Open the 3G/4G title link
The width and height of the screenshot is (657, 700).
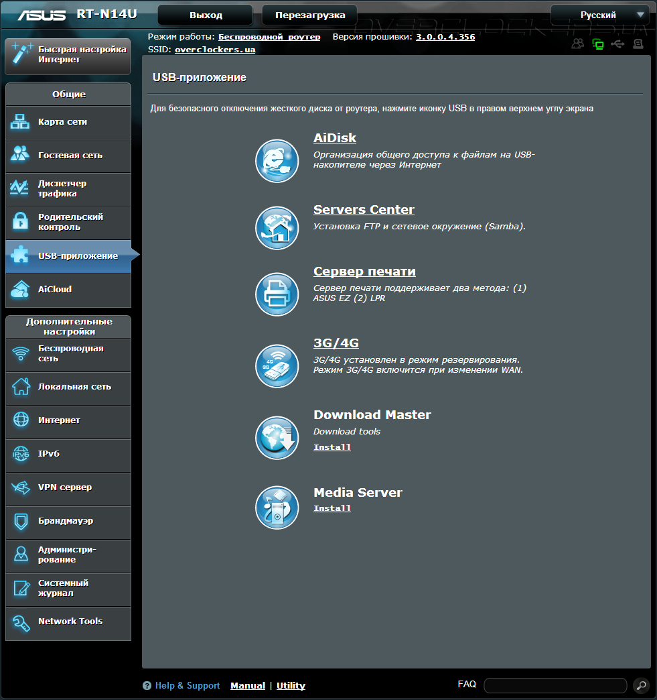tap(336, 343)
